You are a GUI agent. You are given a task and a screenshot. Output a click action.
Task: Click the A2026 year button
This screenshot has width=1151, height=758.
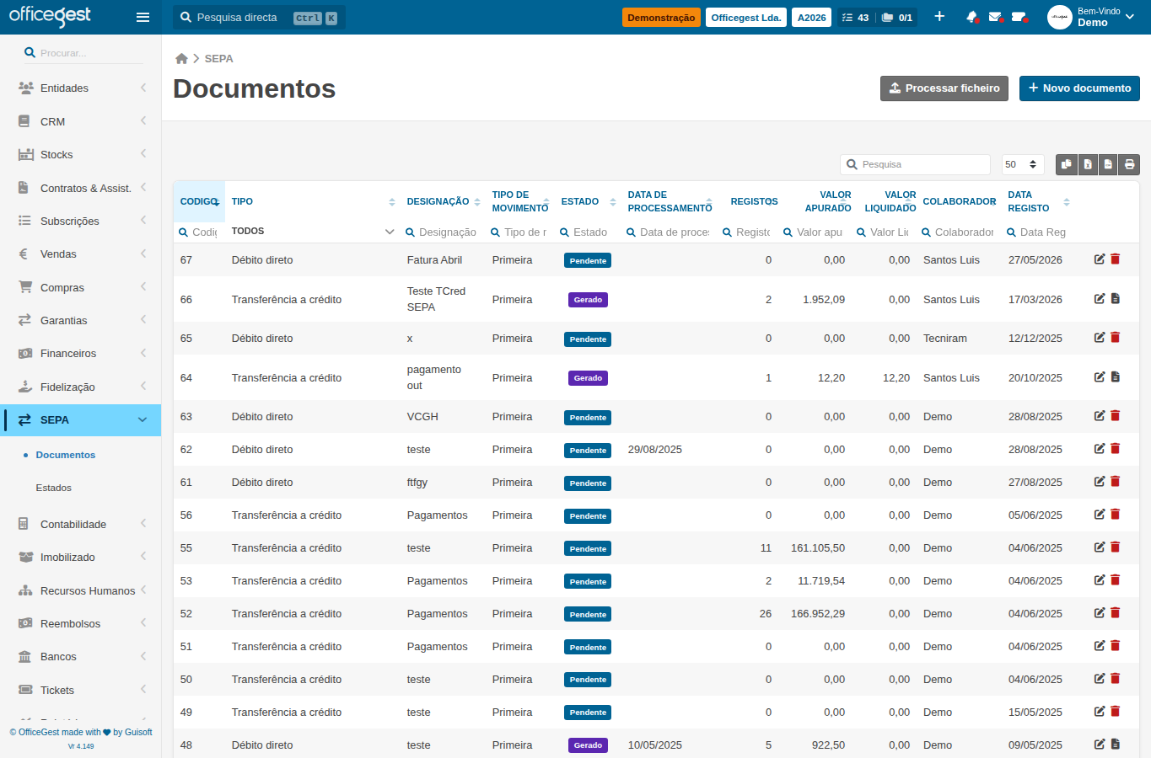(812, 17)
